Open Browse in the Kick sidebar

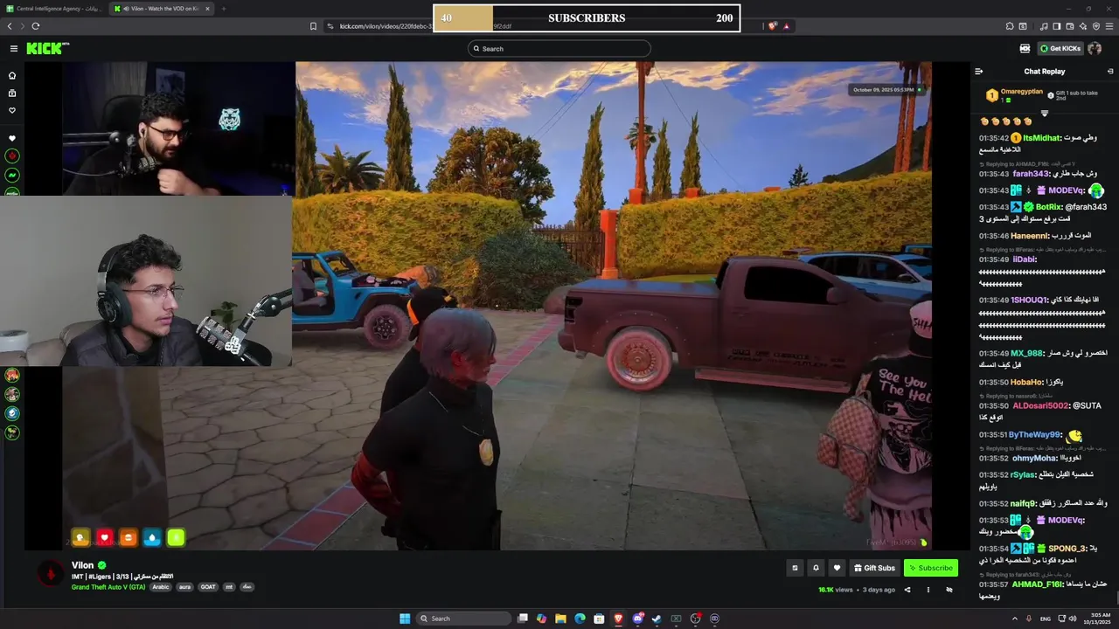[12, 93]
